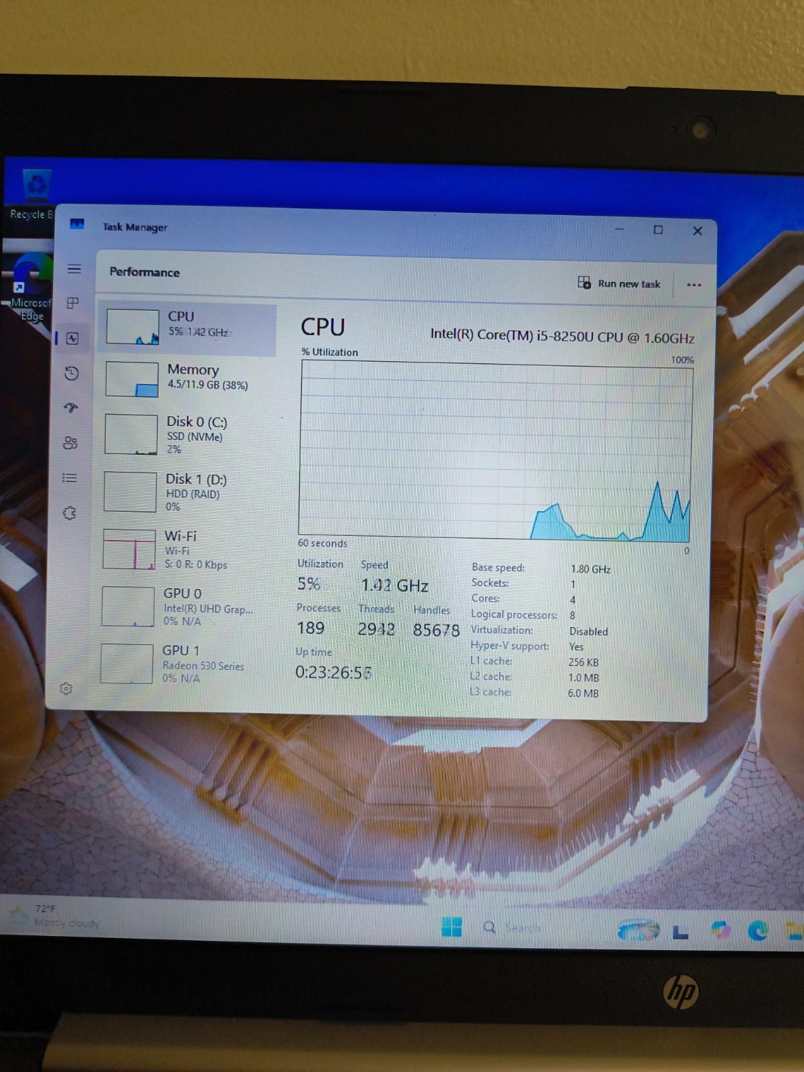Open the Task Manager navigation hamburger menu
This screenshot has height=1072, width=804.
pyautogui.click(x=74, y=269)
